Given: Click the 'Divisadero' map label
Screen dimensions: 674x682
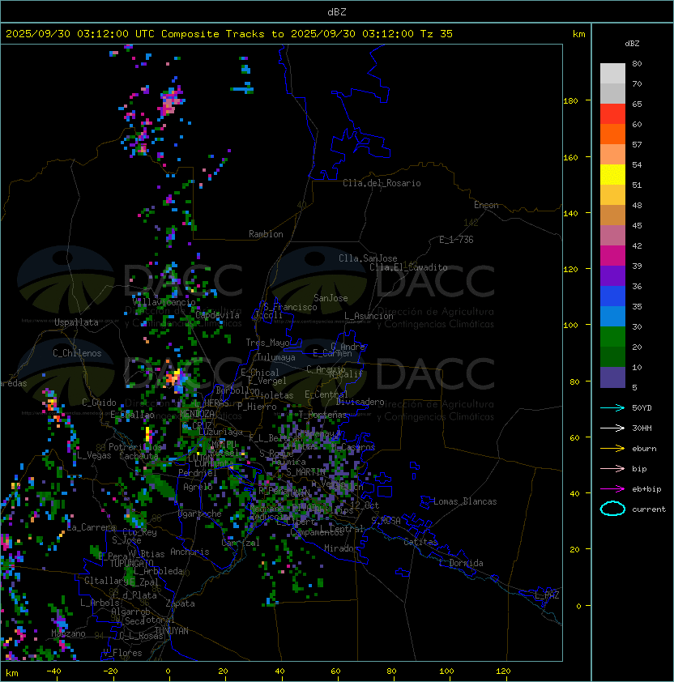Looking at the screenshot, I should (360, 402).
